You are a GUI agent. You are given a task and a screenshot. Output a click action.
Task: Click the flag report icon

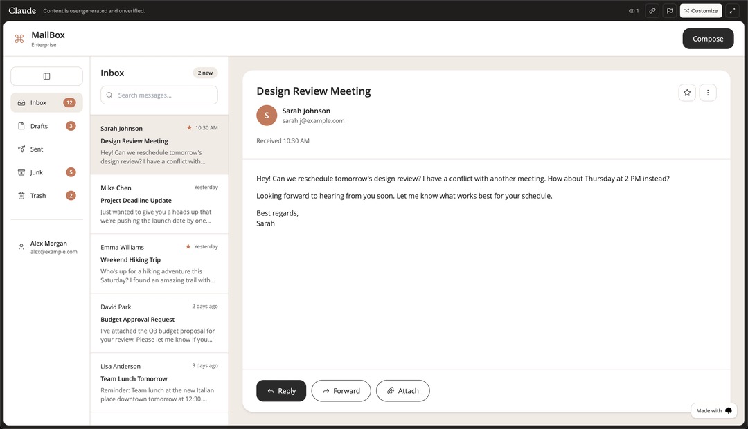pyautogui.click(x=670, y=10)
